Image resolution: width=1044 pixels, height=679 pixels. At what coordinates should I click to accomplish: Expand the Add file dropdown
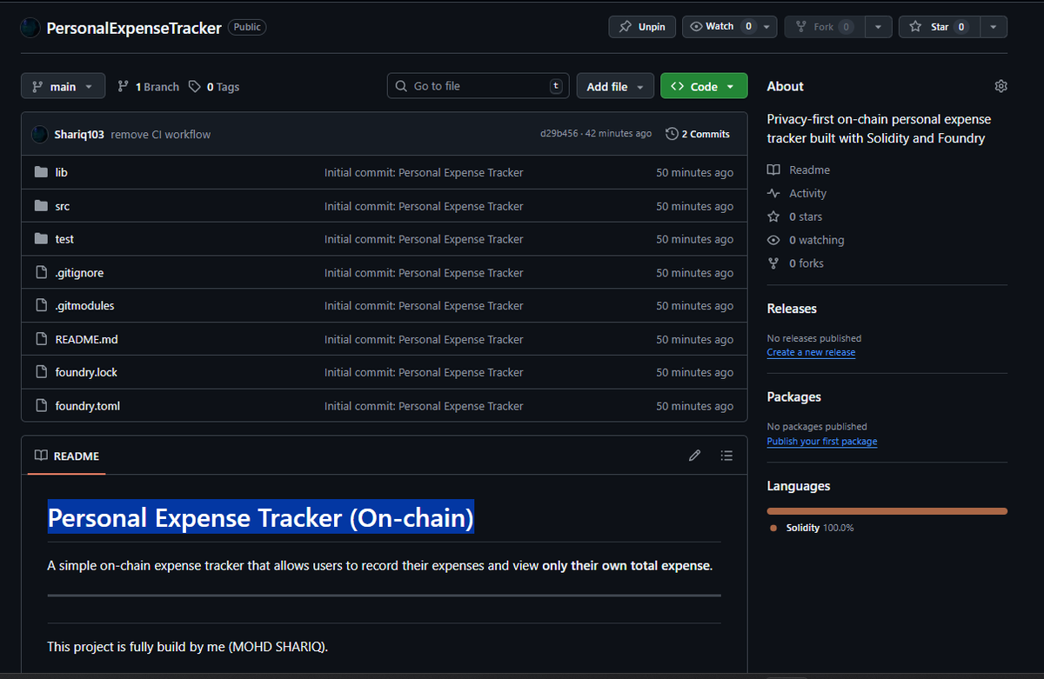coord(615,86)
